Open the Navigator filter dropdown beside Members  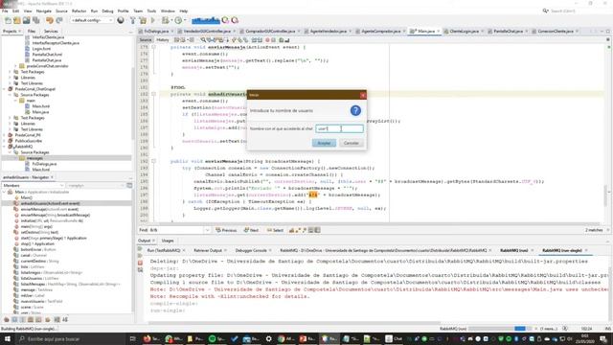click(96, 185)
